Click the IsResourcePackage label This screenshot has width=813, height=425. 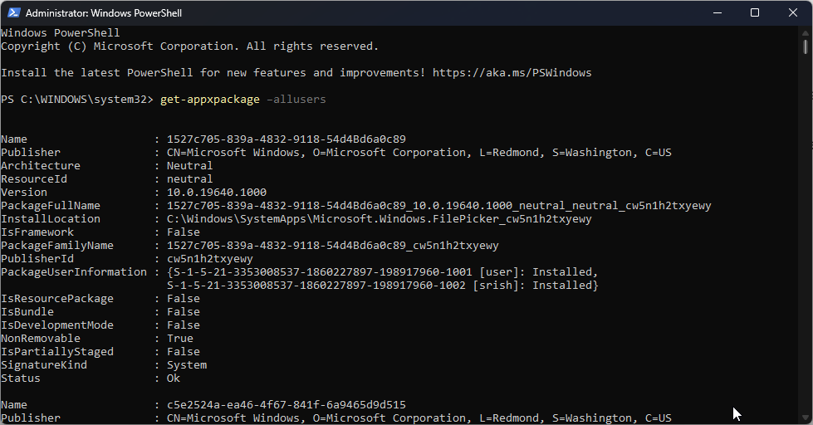click(x=57, y=299)
